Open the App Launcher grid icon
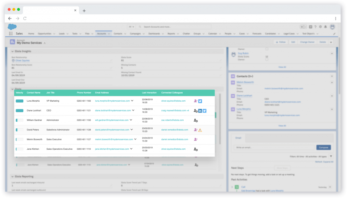 pos(11,34)
